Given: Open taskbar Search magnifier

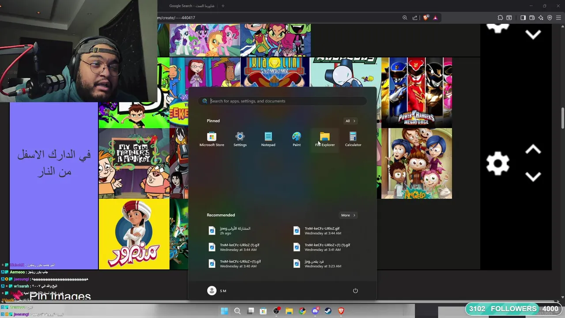Looking at the screenshot, I should click(237, 311).
